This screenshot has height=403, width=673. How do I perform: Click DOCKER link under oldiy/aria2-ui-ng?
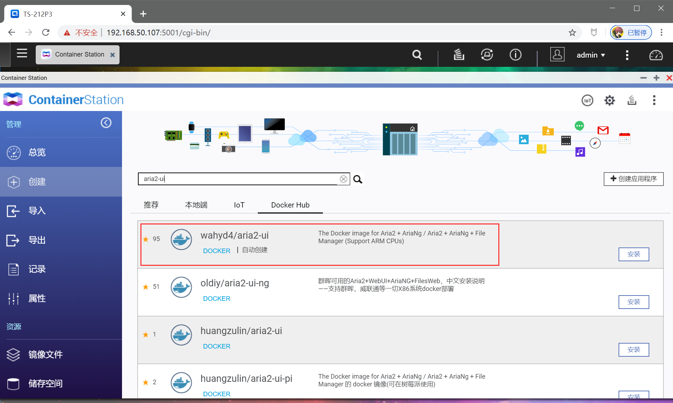(217, 298)
